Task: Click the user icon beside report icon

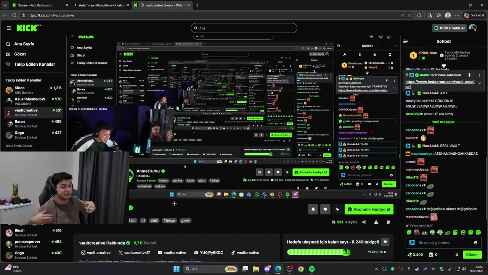Action: coord(388,222)
